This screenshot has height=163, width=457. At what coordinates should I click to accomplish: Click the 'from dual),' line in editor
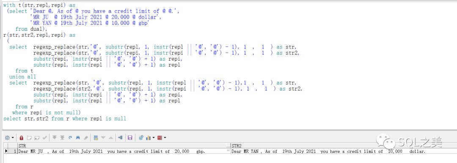point(31,29)
